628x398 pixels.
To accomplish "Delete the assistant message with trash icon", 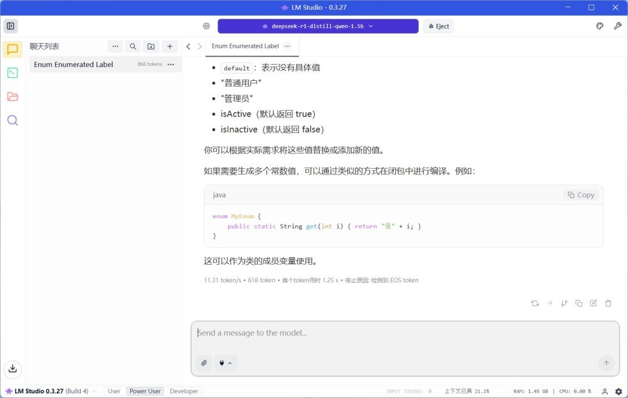I will pos(608,303).
